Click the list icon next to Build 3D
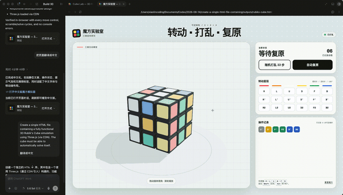This screenshot has height=195, width=343. (x=61, y=4)
